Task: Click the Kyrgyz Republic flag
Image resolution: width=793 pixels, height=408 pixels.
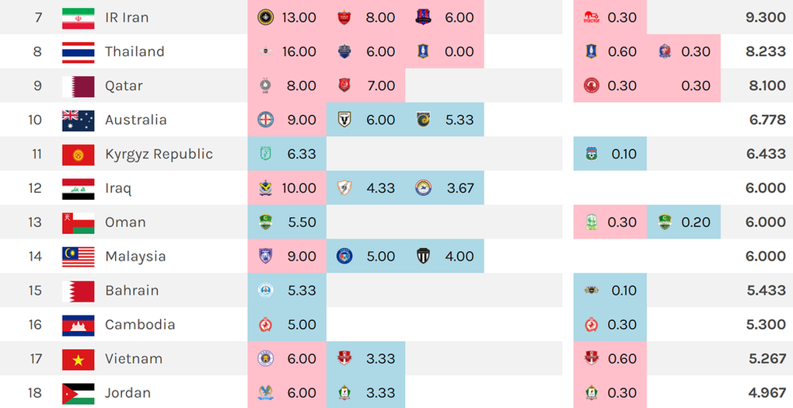Action: pos(78,154)
